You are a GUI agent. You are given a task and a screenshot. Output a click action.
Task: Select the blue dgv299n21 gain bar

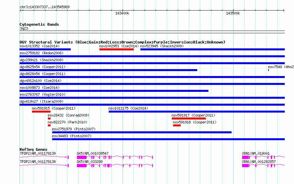click(152, 63)
